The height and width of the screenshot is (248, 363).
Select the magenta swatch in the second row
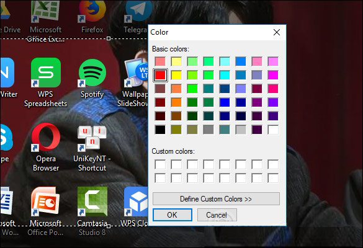click(x=273, y=75)
